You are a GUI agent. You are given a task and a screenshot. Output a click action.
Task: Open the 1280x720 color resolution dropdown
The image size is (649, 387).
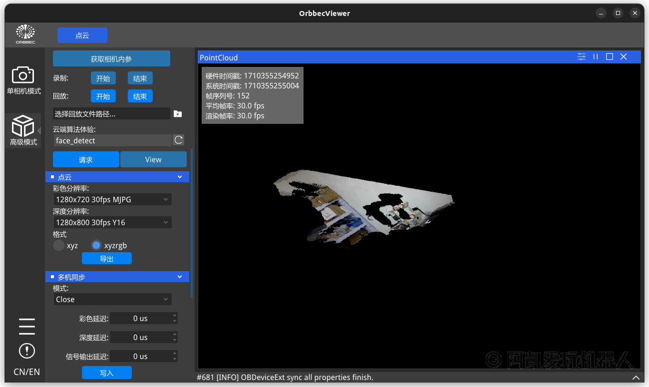112,200
